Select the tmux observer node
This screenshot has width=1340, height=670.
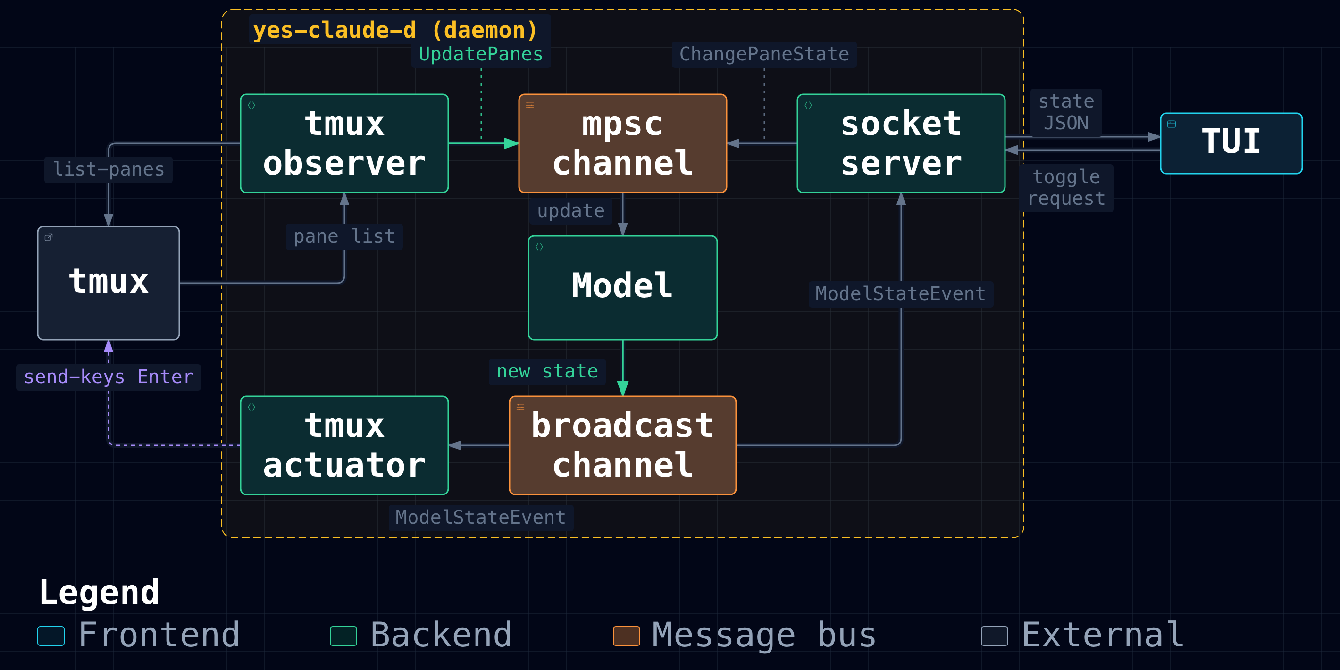click(x=344, y=143)
